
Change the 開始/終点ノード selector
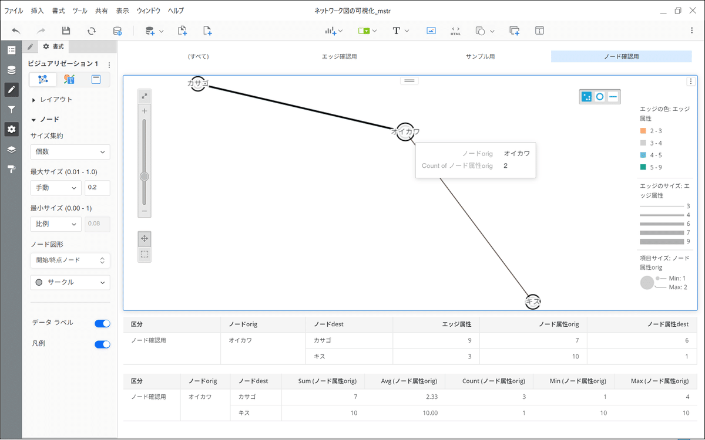(x=70, y=260)
